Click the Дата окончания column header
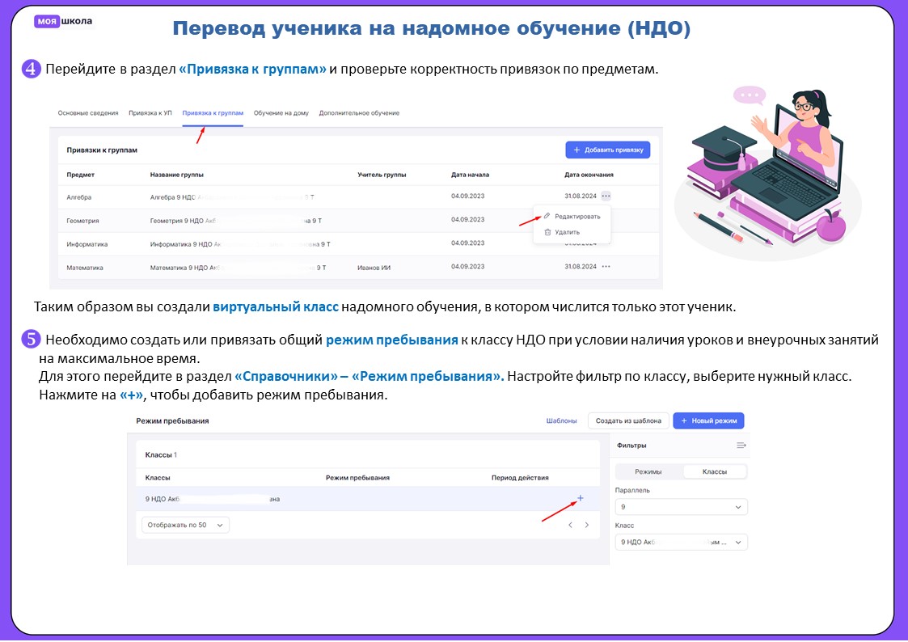The image size is (908, 642). click(x=589, y=175)
